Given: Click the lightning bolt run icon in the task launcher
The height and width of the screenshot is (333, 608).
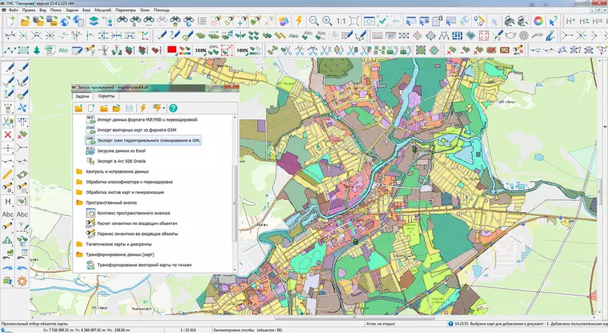Looking at the screenshot, I should pos(143,109).
